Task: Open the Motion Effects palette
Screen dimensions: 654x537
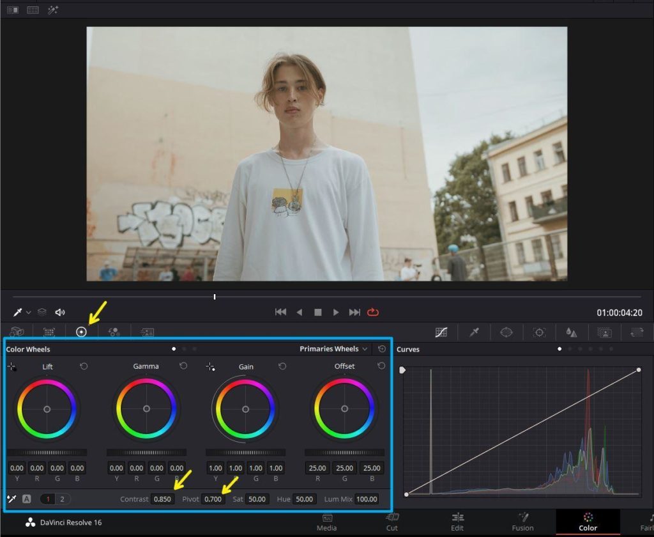Action: tap(147, 332)
